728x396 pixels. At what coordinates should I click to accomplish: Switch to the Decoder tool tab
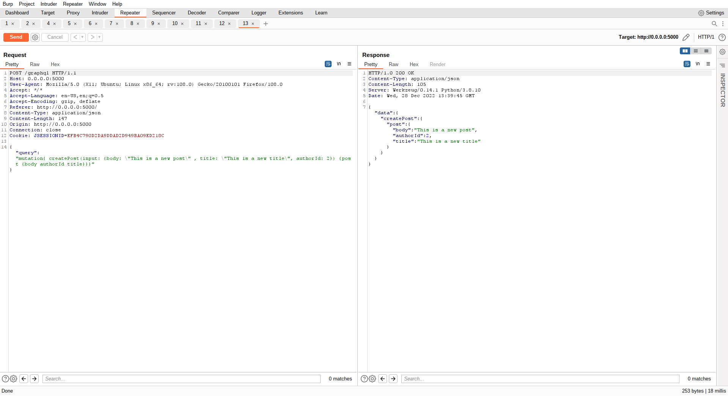pos(197,13)
